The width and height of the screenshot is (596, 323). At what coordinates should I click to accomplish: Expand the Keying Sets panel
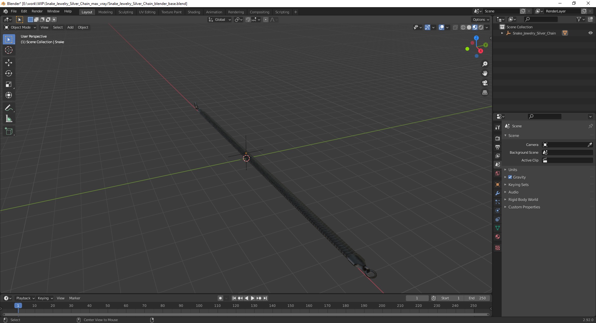[x=518, y=184]
